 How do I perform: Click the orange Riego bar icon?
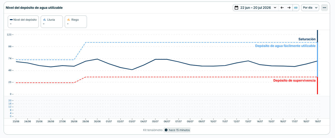[x=69, y=20]
